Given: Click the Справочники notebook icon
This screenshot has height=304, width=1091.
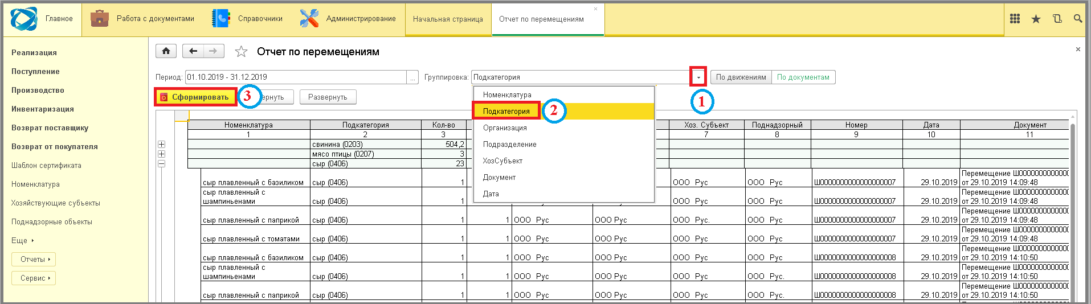Looking at the screenshot, I should click(220, 18).
